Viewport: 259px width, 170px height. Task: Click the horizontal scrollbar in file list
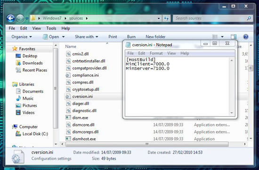(x=147, y=144)
